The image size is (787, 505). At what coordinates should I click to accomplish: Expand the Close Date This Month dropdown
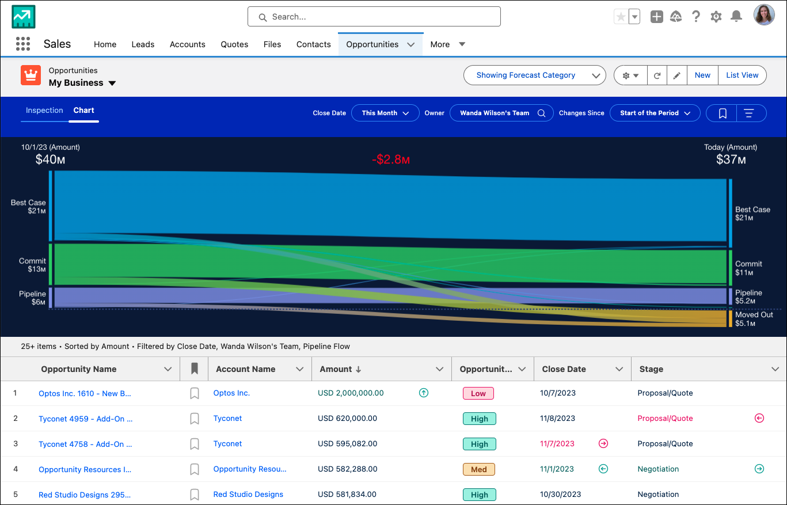pyautogui.click(x=385, y=113)
